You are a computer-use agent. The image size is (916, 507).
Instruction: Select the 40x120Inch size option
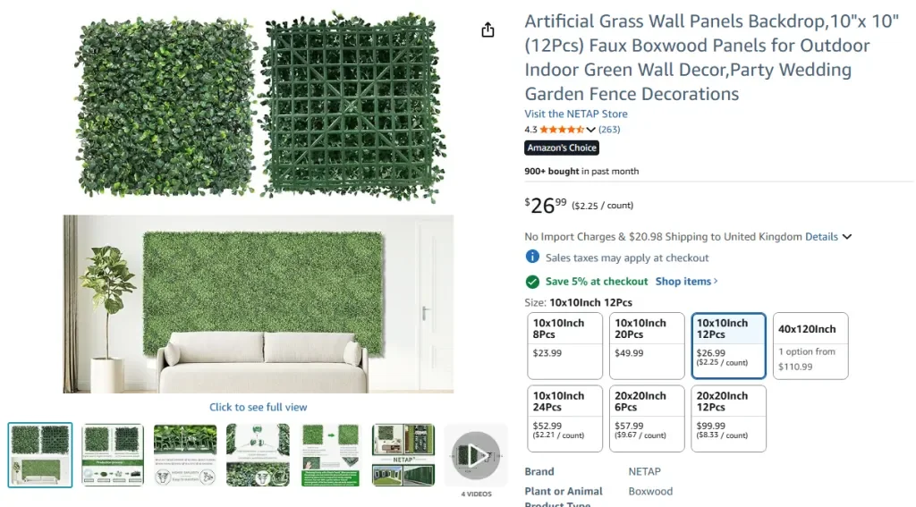click(810, 345)
